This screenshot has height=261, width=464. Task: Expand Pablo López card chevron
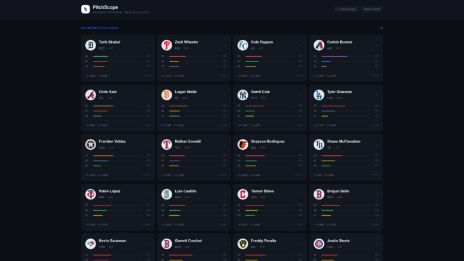click(x=148, y=194)
